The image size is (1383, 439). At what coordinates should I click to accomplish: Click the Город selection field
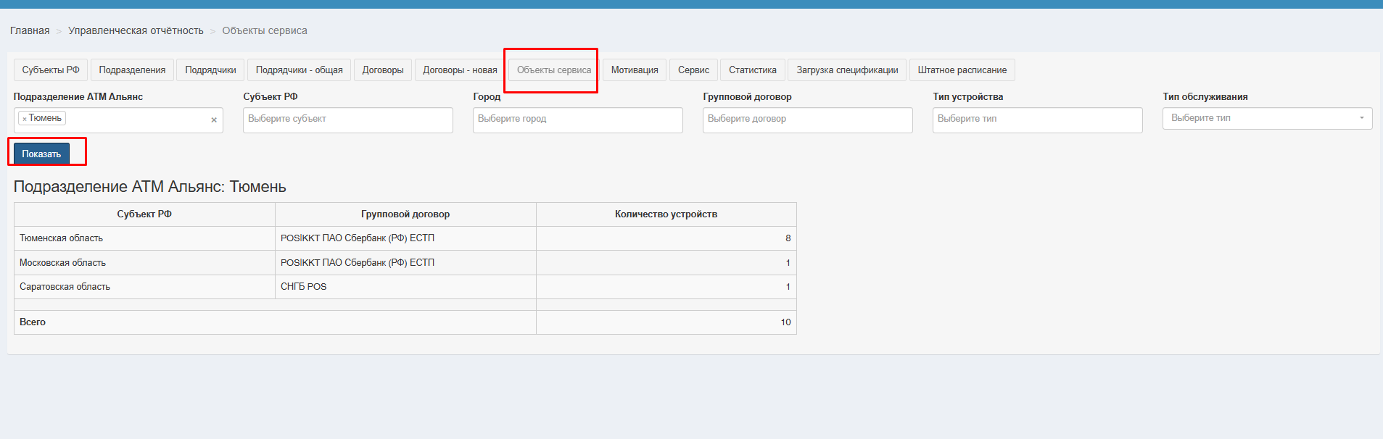pyautogui.click(x=577, y=120)
